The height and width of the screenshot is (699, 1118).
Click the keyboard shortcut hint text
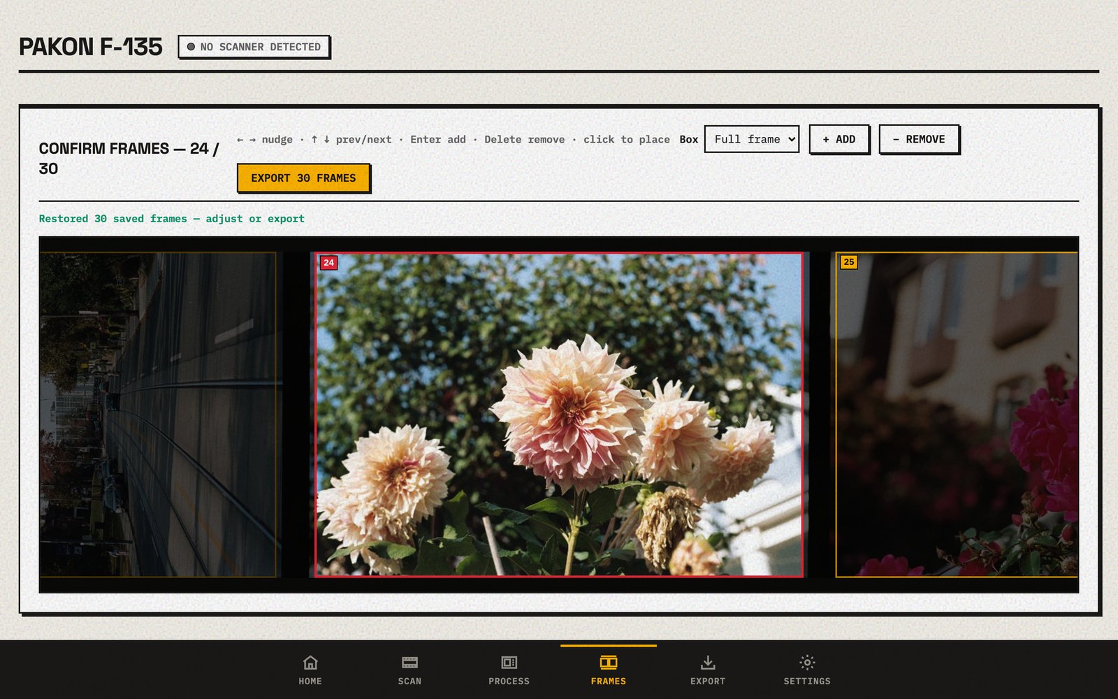[x=453, y=140]
